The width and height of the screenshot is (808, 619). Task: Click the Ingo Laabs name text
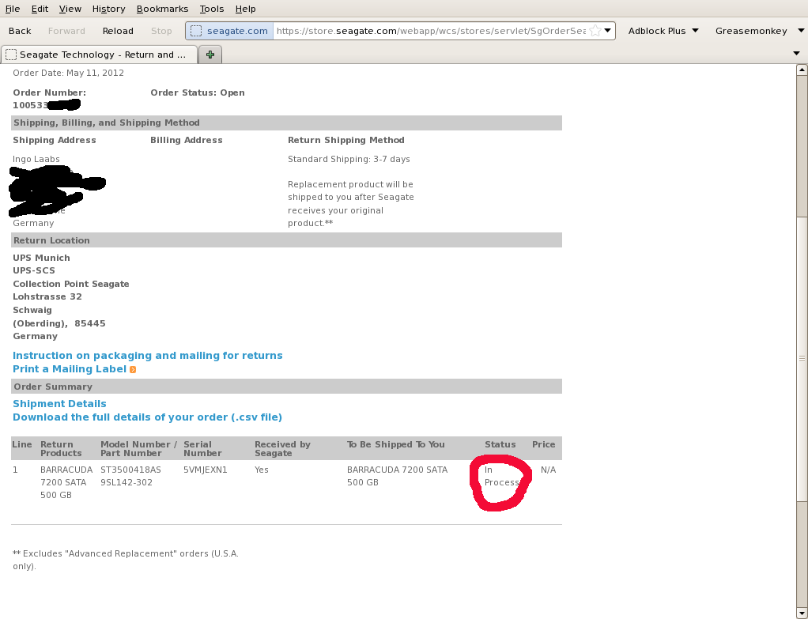[x=36, y=159]
